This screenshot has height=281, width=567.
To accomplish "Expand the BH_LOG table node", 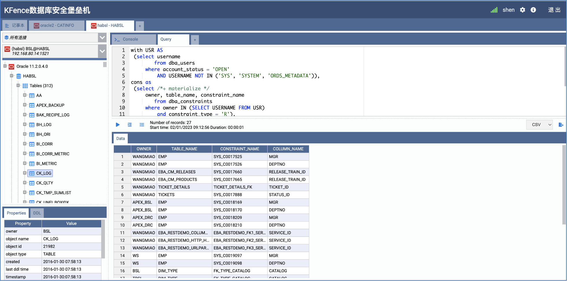I will point(25,125).
